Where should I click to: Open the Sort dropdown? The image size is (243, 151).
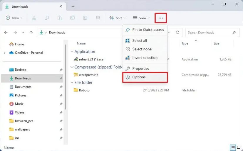[117, 18]
